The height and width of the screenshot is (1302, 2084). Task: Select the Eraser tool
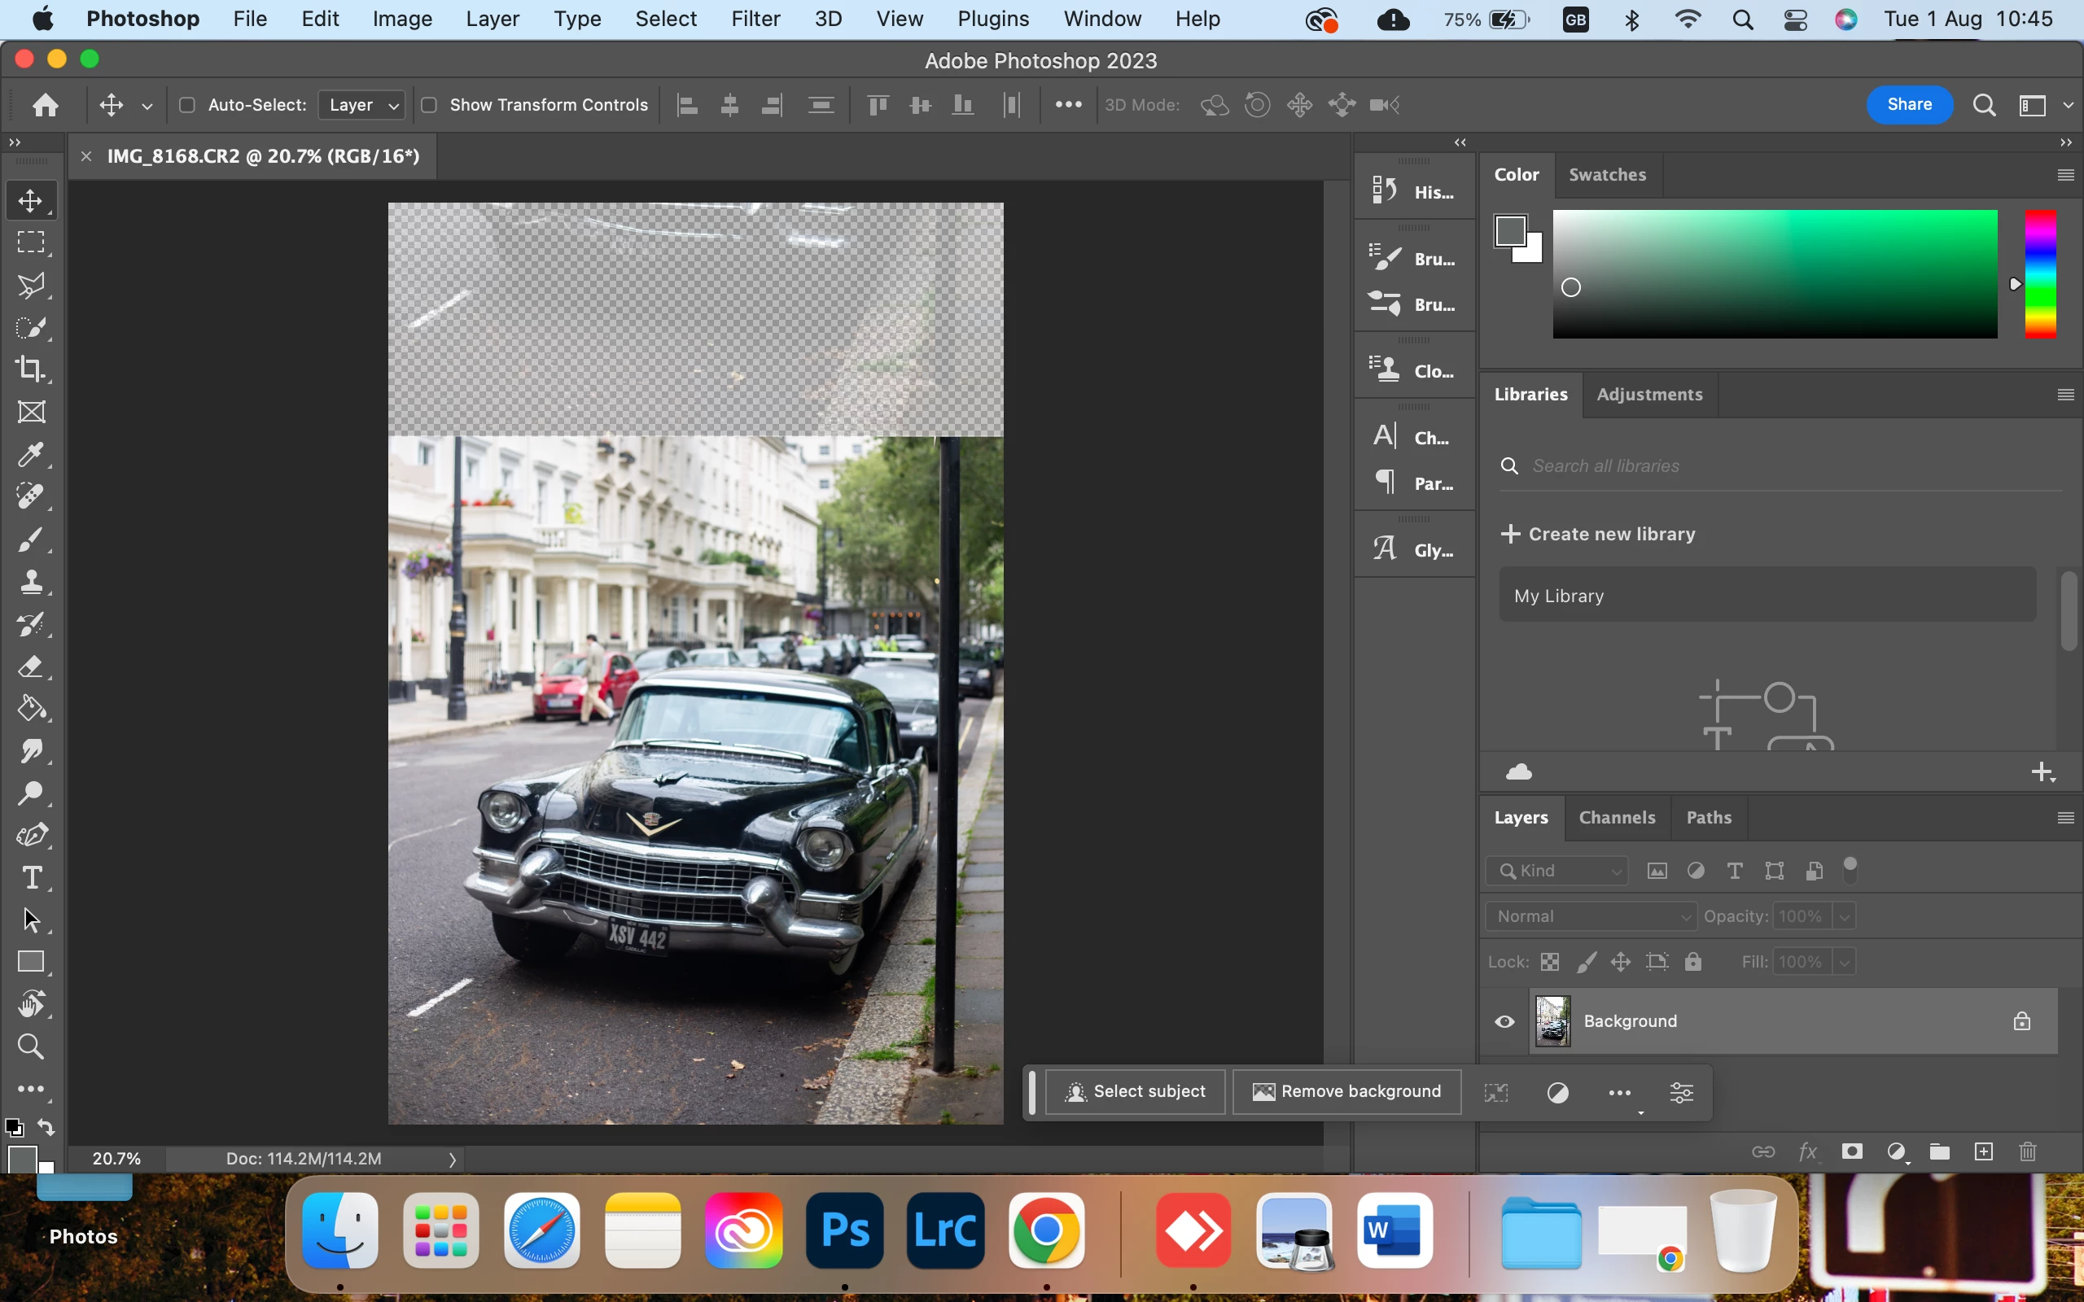click(31, 666)
